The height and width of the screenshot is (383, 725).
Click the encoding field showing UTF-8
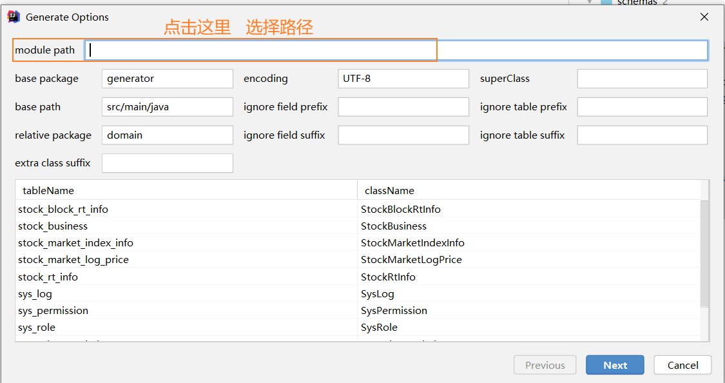point(403,79)
